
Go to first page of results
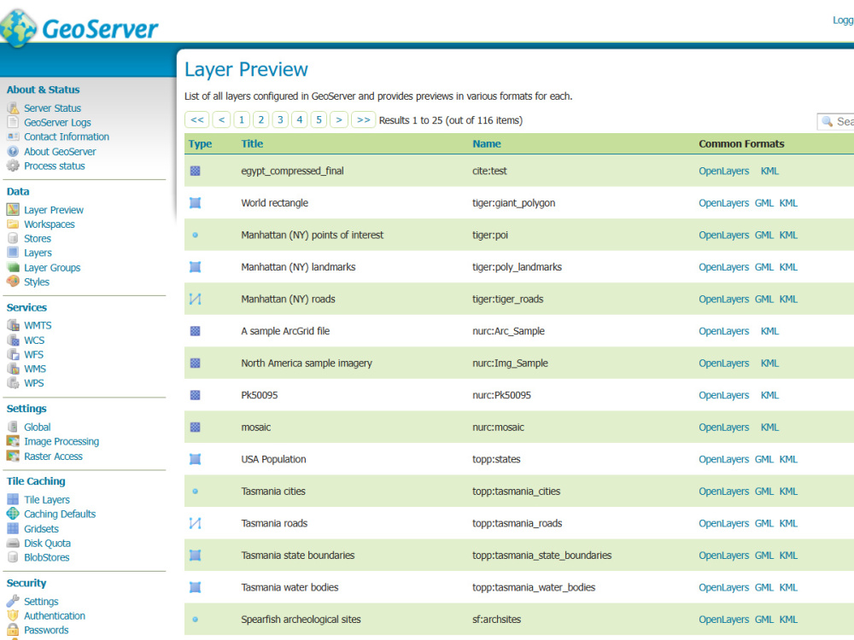197,119
